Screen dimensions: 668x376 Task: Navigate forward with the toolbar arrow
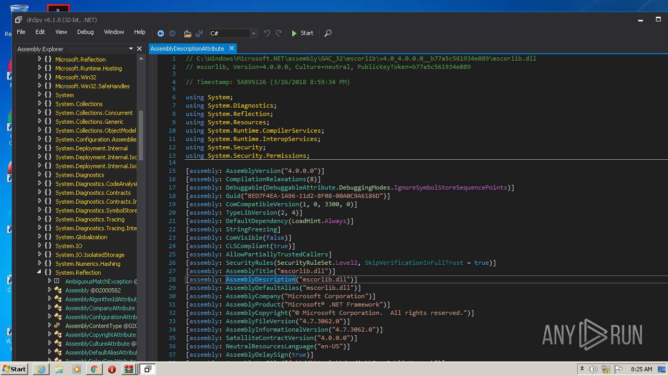click(x=172, y=33)
